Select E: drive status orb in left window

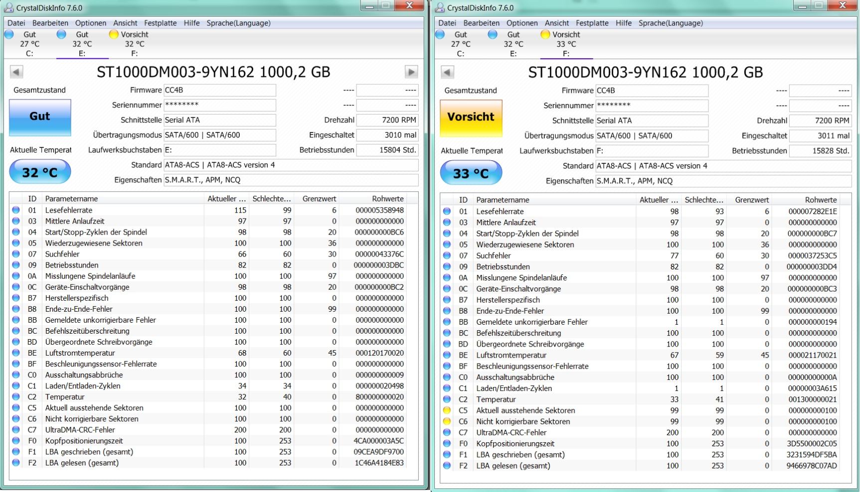(x=61, y=34)
